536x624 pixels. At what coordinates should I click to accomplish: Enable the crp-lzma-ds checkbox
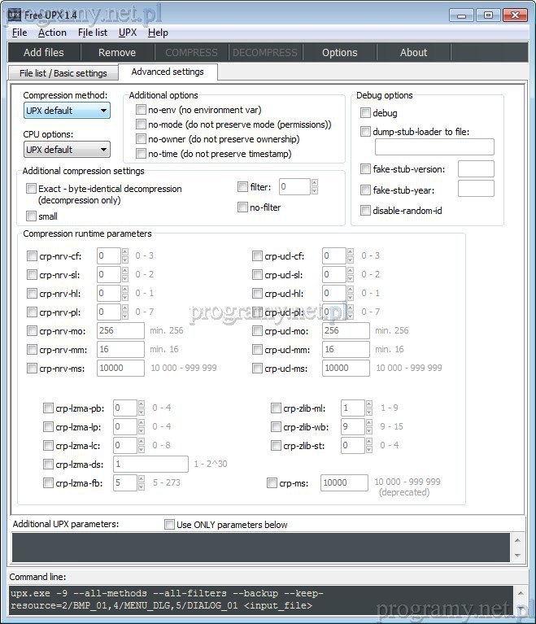pos(49,464)
